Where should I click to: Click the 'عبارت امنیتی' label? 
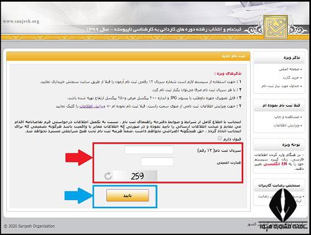click(x=229, y=162)
